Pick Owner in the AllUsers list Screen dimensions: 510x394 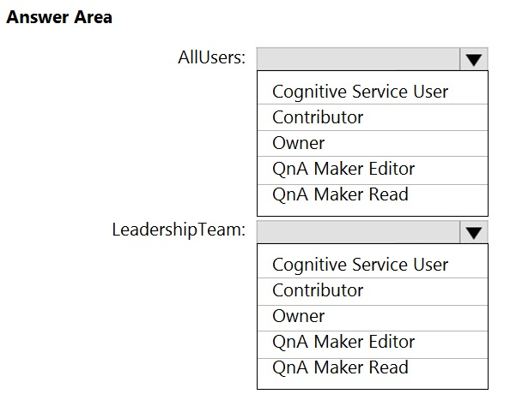tap(373, 143)
